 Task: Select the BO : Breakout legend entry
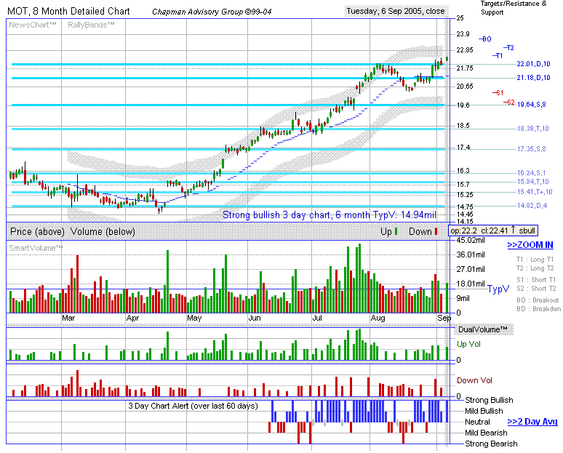[538, 300]
